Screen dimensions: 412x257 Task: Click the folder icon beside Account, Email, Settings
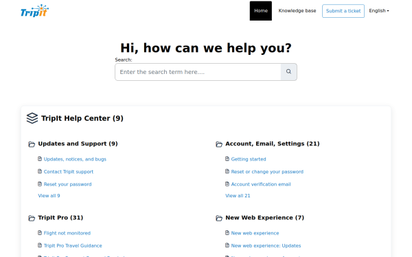point(219,144)
